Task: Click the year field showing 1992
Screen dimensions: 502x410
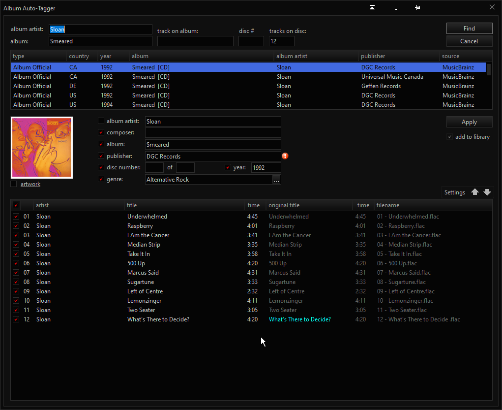Action: point(266,167)
